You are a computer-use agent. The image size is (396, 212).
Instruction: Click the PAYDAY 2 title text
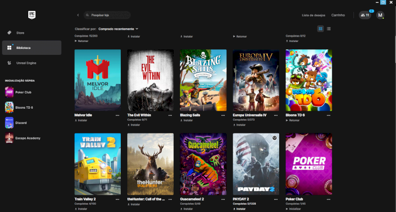241,199
